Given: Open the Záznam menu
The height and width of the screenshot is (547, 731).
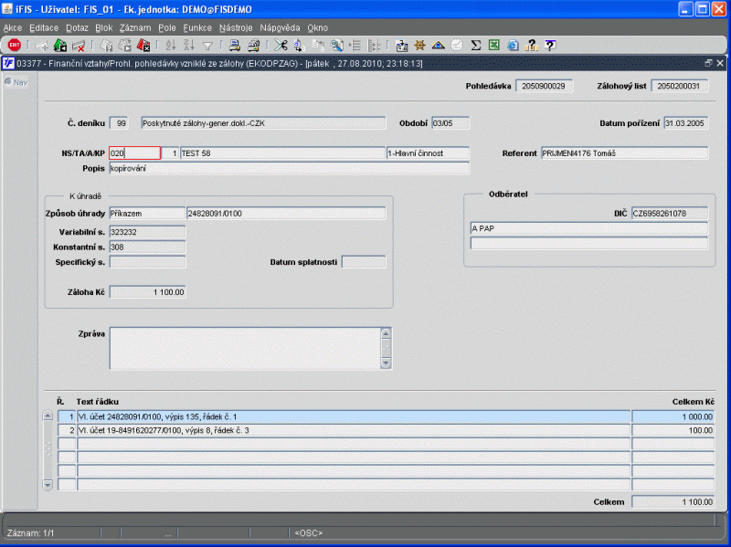Looking at the screenshot, I should click(x=135, y=28).
